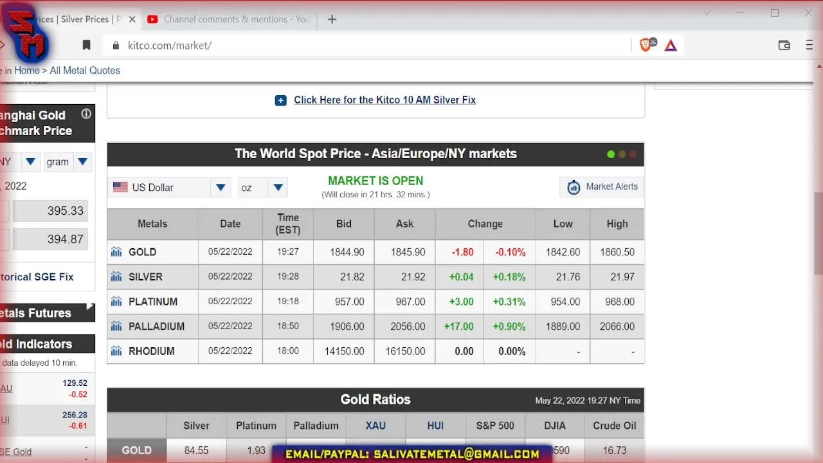Click the Gold/Silver ratio 84.55

(196, 450)
